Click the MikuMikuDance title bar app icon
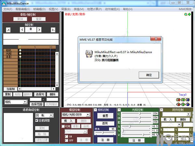 point(3,3)
